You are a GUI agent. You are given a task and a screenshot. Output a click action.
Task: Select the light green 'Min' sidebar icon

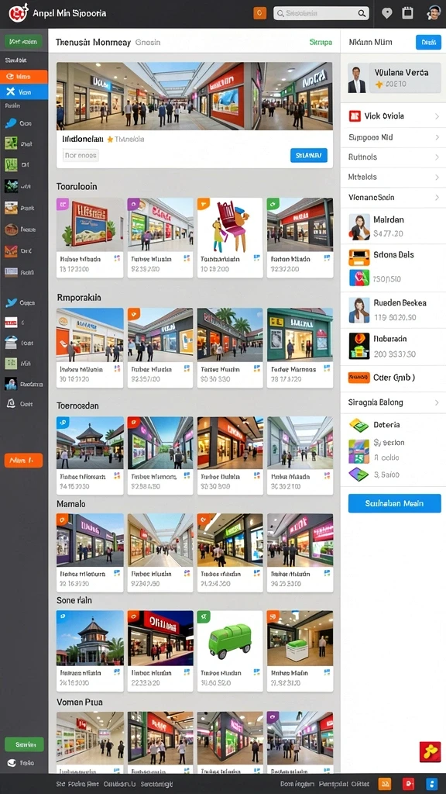pos(11,363)
